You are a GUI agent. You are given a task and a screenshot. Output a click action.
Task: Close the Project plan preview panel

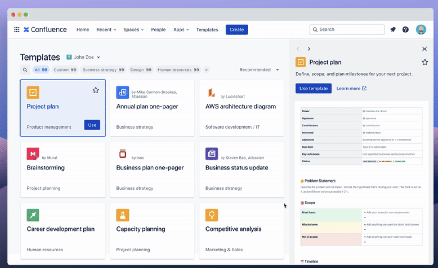tap(424, 49)
